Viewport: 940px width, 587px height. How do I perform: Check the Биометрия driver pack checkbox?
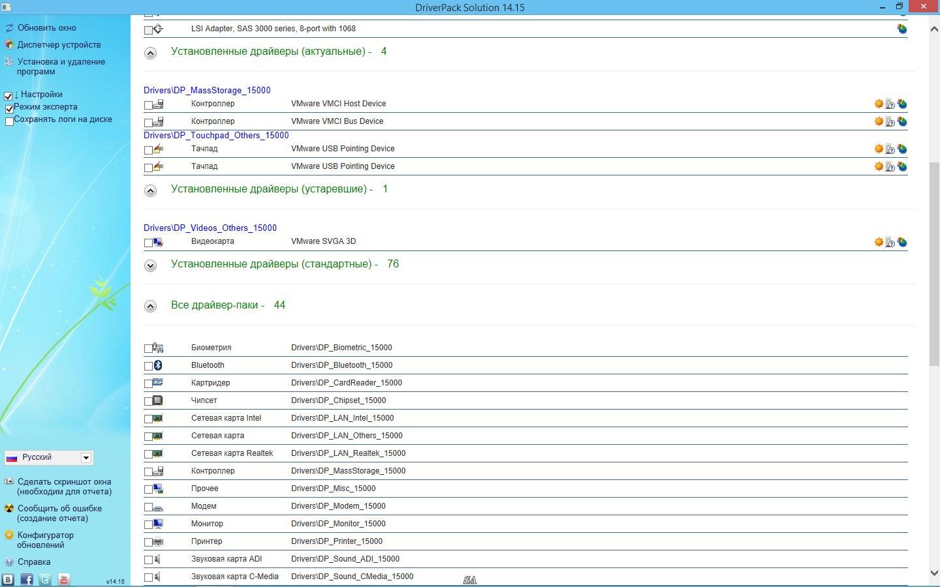tap(148, 349)
